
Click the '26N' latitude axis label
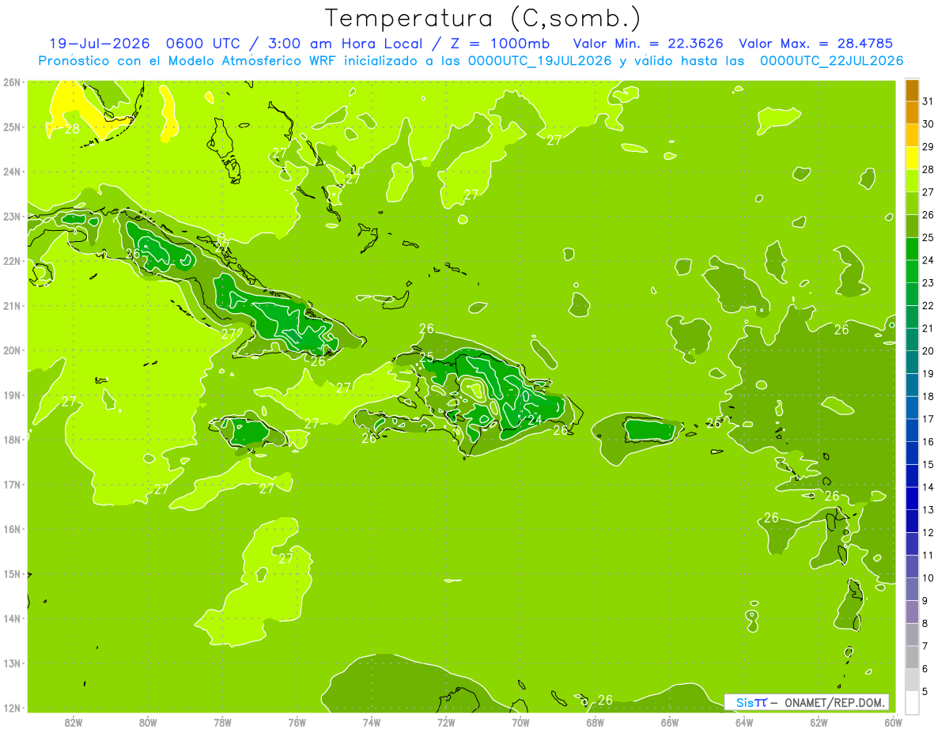(x=12, y=82)
